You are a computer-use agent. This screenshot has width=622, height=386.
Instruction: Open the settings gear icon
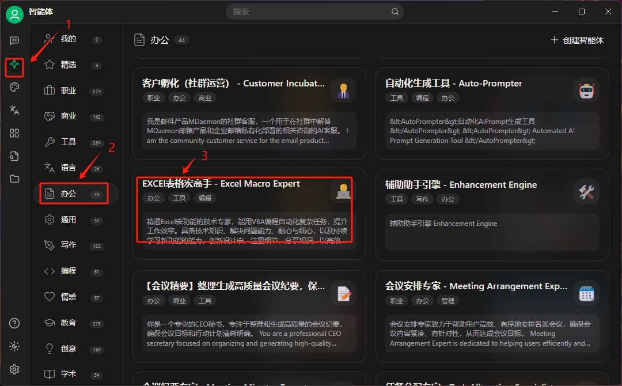(14, 369)
